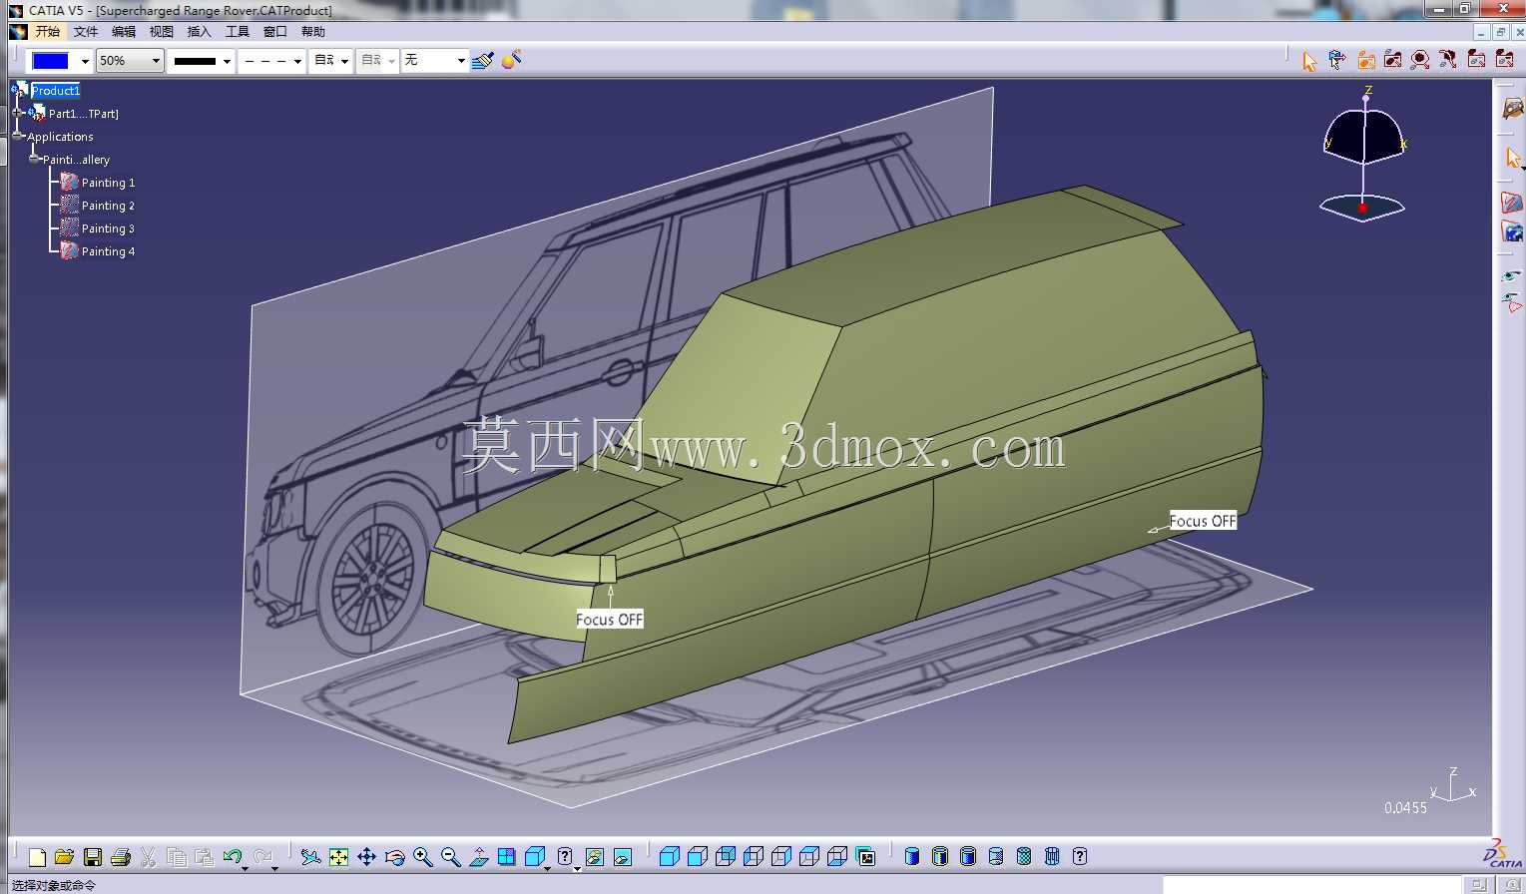Select Painting 1 in the tree
The image size is (1526, 894).
[x=108, y=183]
